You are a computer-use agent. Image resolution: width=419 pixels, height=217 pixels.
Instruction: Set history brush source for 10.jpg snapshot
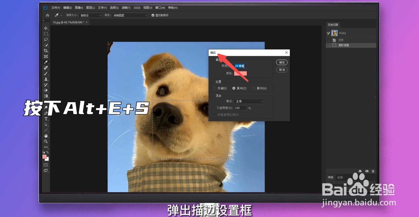pyautogui.click(x=328, y=33)
